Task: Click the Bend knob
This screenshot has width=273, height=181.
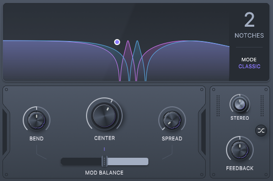Action: 37,120
